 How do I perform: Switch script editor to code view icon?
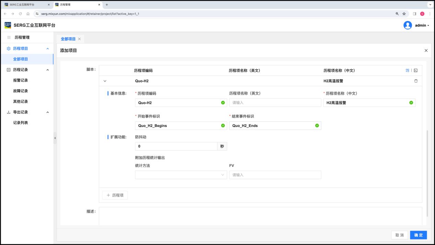click(x=415, y=70)
